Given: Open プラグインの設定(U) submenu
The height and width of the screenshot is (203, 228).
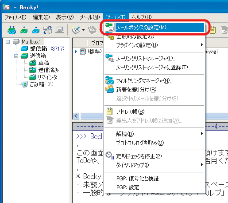Looking at the screenshot, I should point(155,45).
